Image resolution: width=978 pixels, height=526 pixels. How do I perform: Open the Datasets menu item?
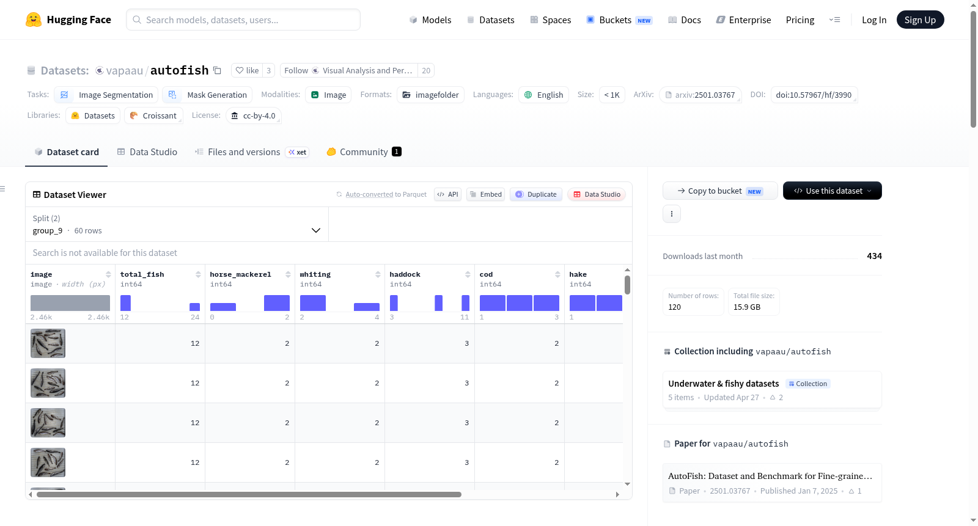(x=491, y=20)
